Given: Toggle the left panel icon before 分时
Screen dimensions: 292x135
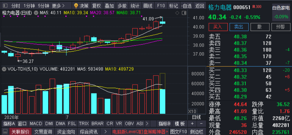Looking at the screenshot, I should click(5, 6).
